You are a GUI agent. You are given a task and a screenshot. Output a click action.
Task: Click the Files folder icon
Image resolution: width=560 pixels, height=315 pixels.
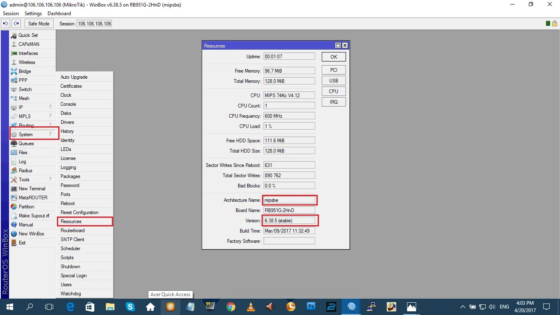pyautogui.click(x=14, y=153)
